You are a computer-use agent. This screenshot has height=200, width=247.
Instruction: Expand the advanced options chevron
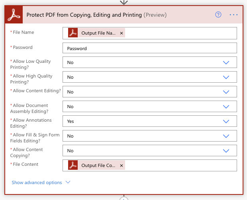pyautogui.click(x=68, y=183)
